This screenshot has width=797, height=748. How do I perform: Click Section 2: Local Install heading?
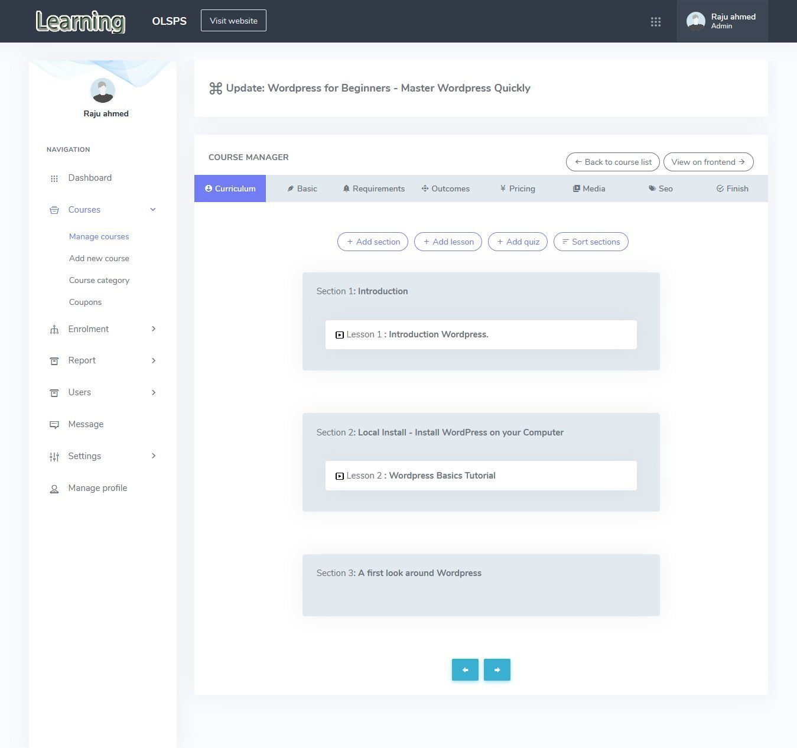coord(440,432)
